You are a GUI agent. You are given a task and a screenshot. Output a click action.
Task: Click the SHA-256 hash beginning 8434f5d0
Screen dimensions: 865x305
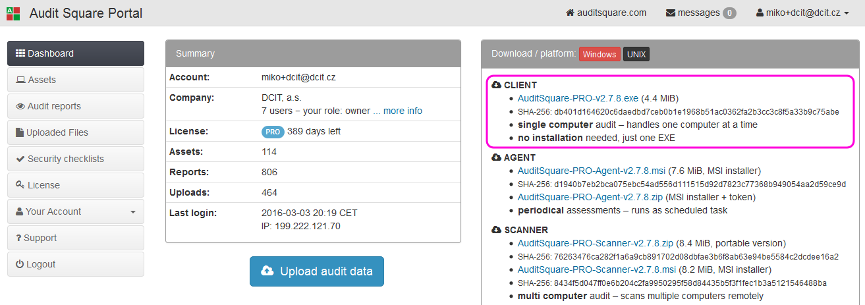690,283
